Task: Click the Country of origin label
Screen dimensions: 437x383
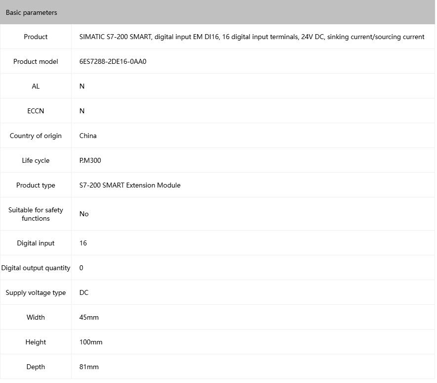Action: pyautogui.click(x=36, y=136)
